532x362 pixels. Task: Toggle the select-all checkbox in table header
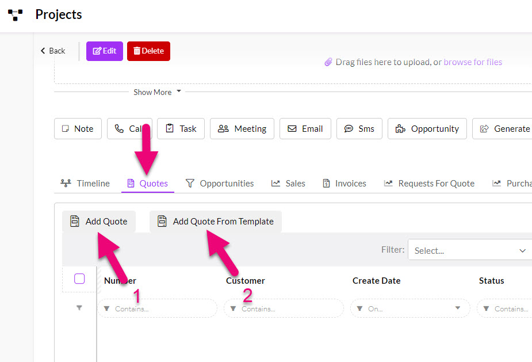[x=79, y=279]
